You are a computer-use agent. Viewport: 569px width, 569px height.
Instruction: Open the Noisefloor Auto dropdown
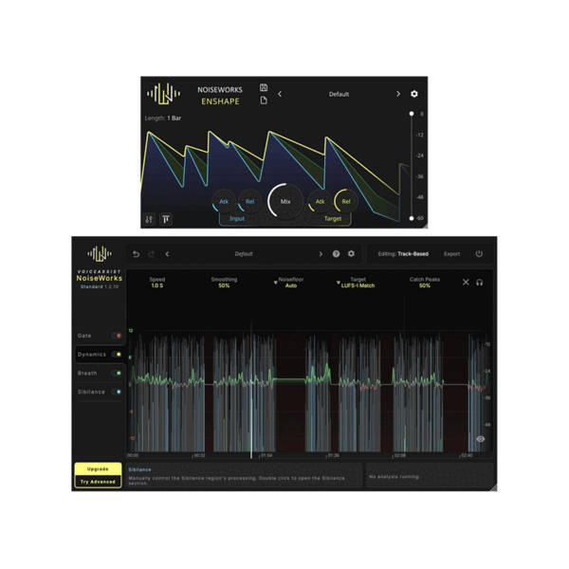289,283
